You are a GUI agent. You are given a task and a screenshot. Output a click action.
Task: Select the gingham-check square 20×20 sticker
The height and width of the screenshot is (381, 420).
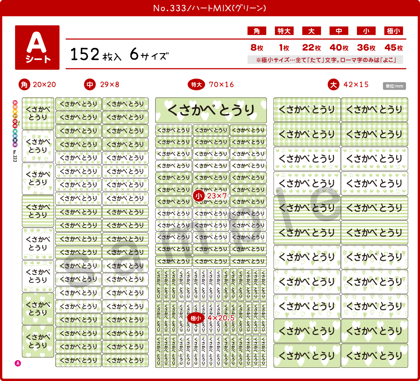[38, 113]
